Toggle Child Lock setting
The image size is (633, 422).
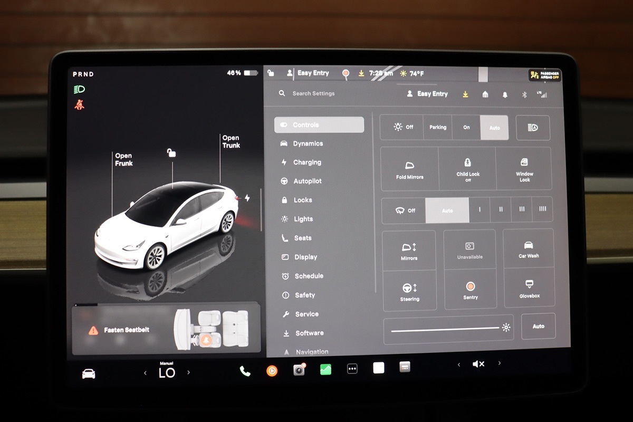click(x=467, y=169)
